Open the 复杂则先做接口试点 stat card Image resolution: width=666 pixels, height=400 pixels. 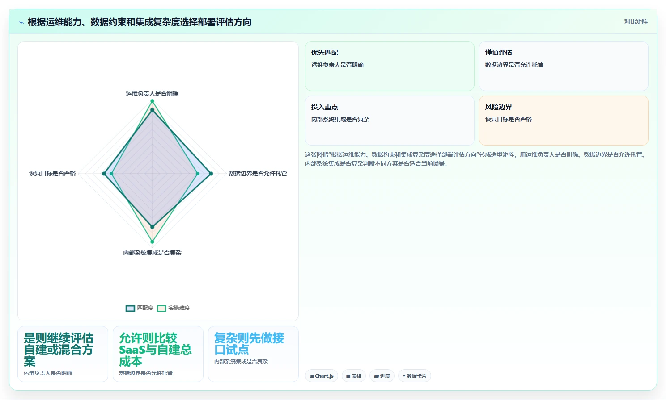pos(253,354)
